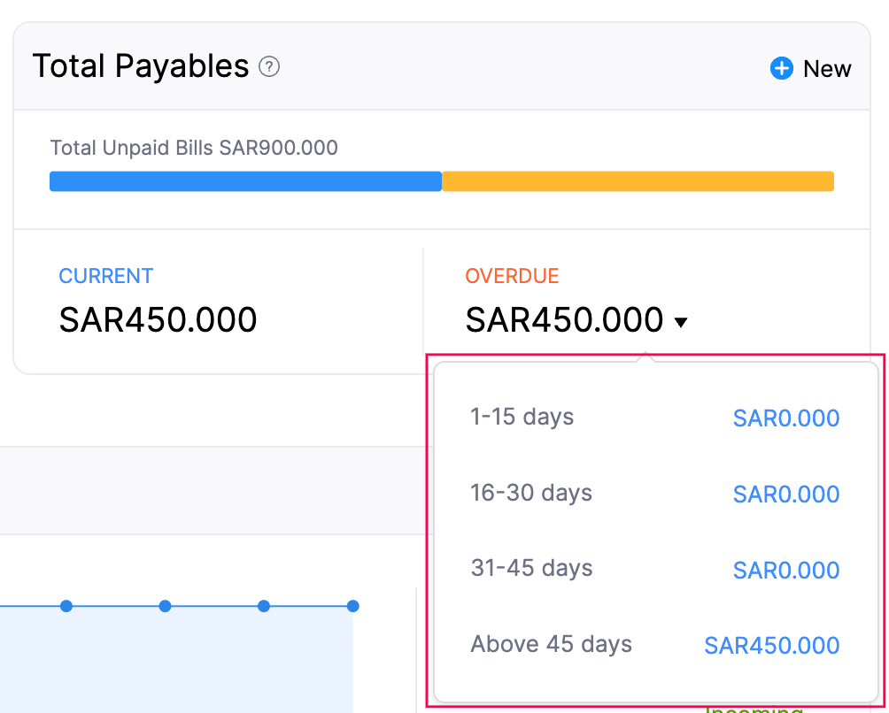Click the Total Payables panel heading

[140, 65]
